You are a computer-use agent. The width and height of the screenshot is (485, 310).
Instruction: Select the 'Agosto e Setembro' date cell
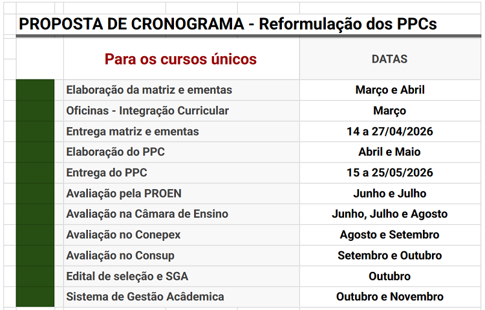point(389,235)
